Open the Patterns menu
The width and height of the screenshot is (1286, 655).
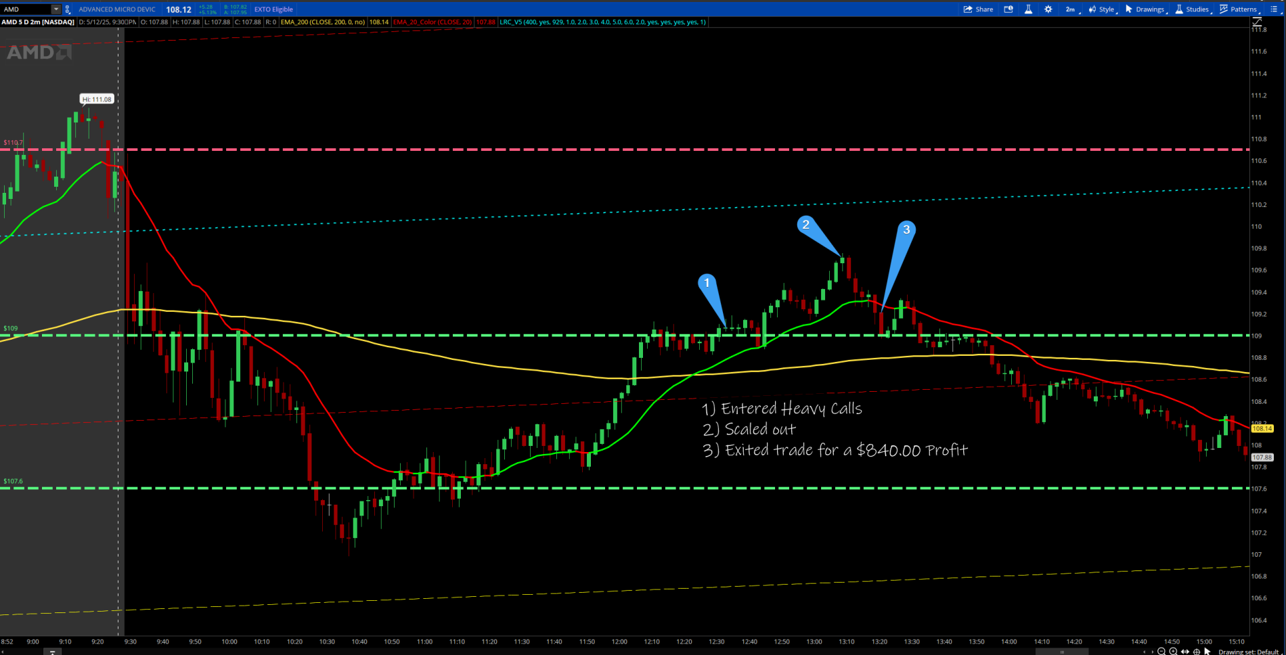click(x=1239, y=9)
